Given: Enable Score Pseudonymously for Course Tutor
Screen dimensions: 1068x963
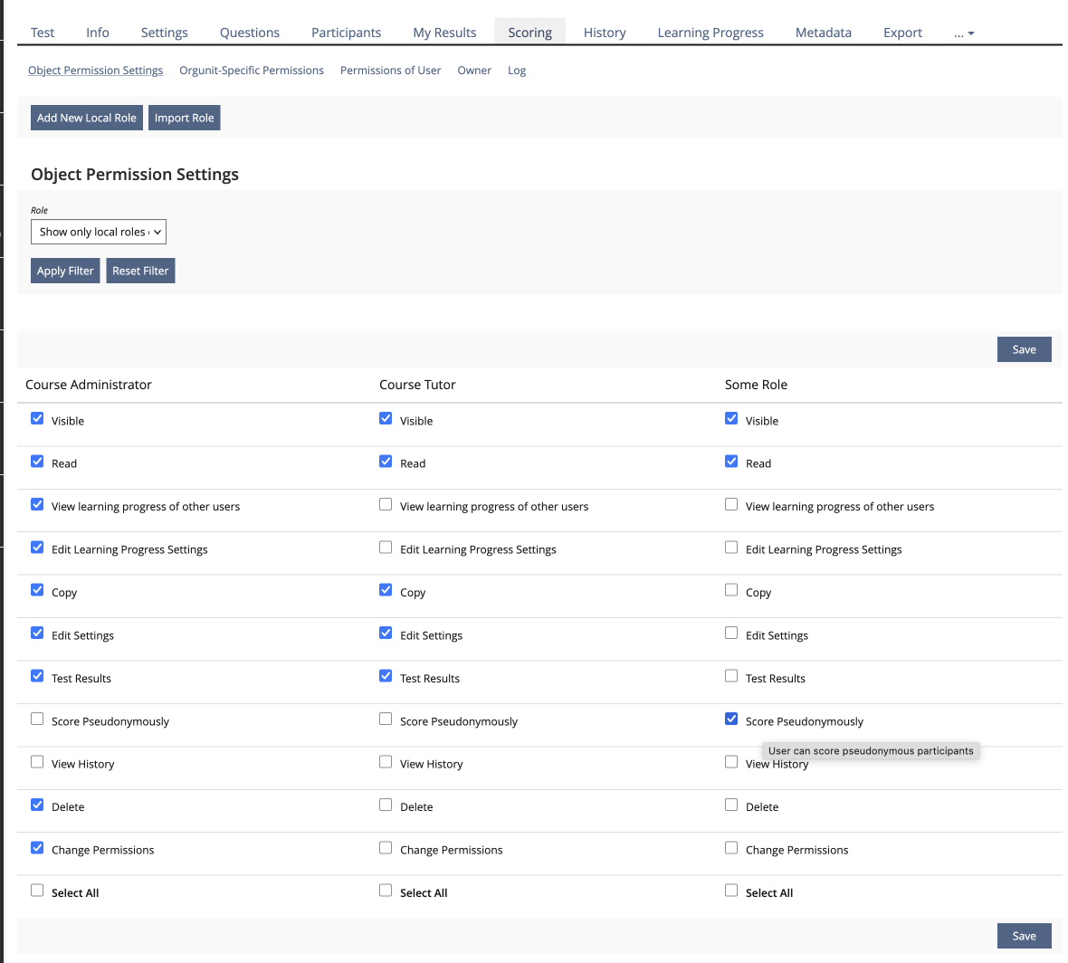Looking at the screenshot, I should 385,718.
